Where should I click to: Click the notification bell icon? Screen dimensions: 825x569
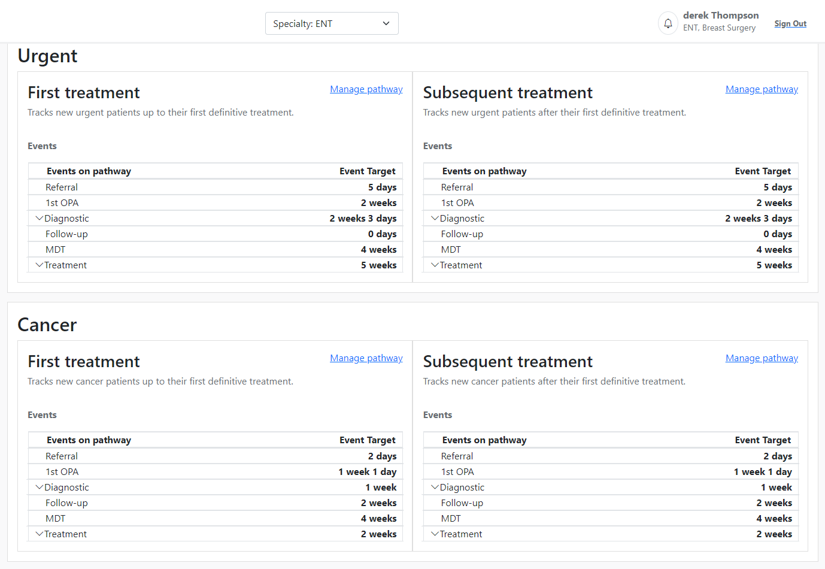coord(668,24)
